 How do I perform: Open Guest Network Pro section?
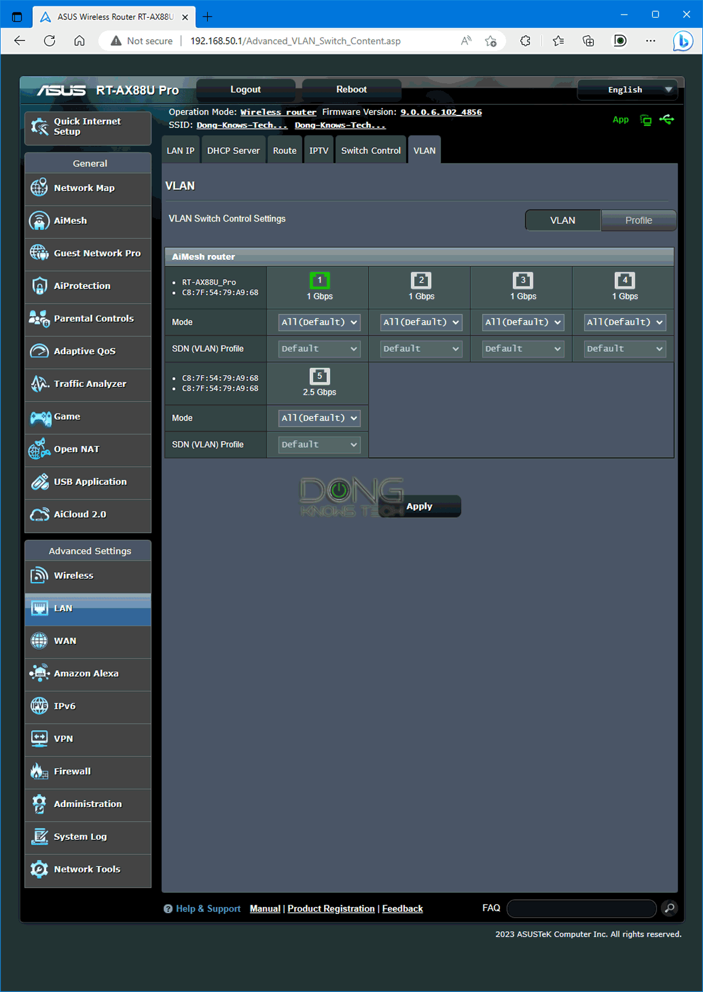88,254
